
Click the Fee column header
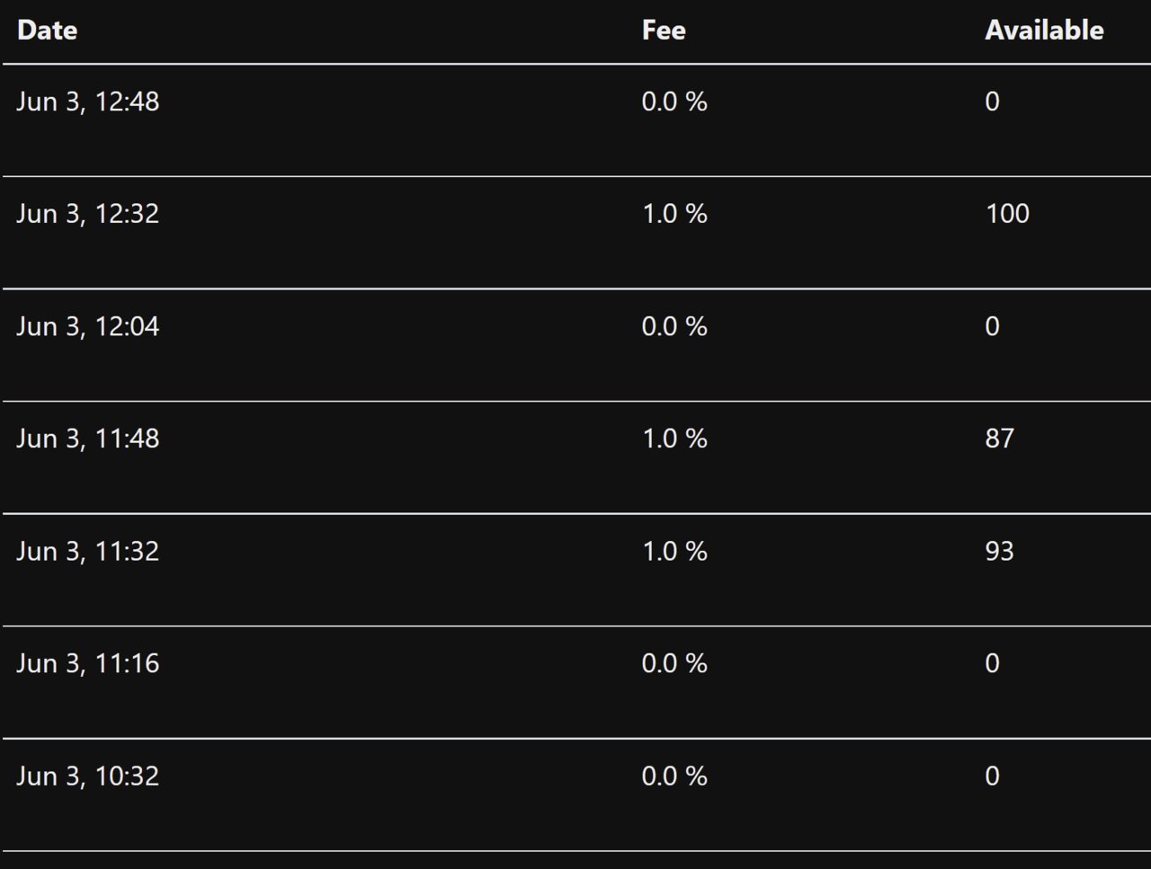click(664, 31)
